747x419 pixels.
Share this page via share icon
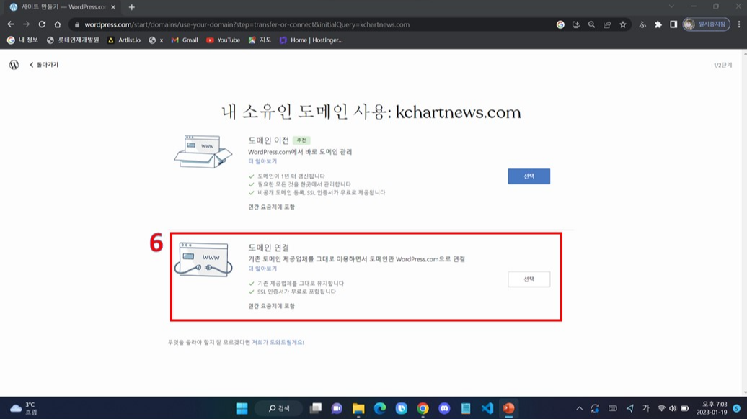tap(607, 24)
